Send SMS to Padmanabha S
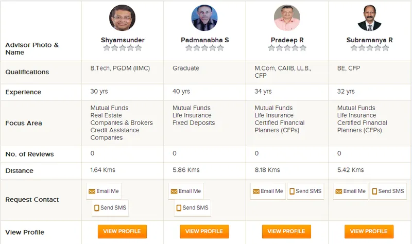The height and width of the screenshot is (244, 412). point(193,207)
